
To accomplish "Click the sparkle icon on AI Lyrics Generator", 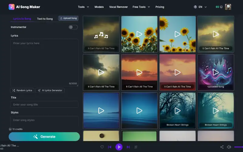I will [39, 90].
